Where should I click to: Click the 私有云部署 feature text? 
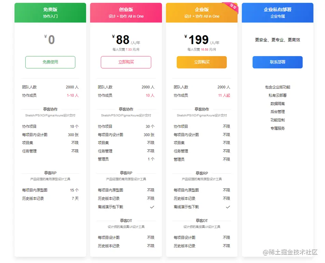tap(277, 95)
